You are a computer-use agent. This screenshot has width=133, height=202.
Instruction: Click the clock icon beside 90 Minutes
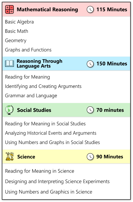[x=90, y=156]
